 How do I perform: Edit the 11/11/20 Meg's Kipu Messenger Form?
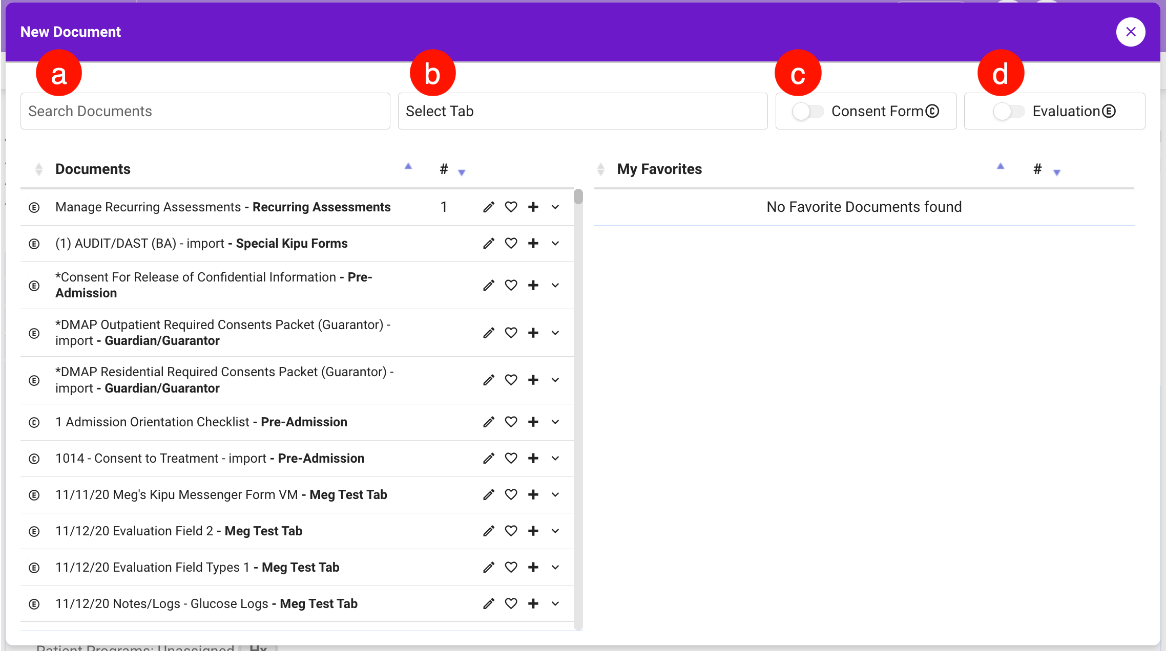click(x=489, y=494)
